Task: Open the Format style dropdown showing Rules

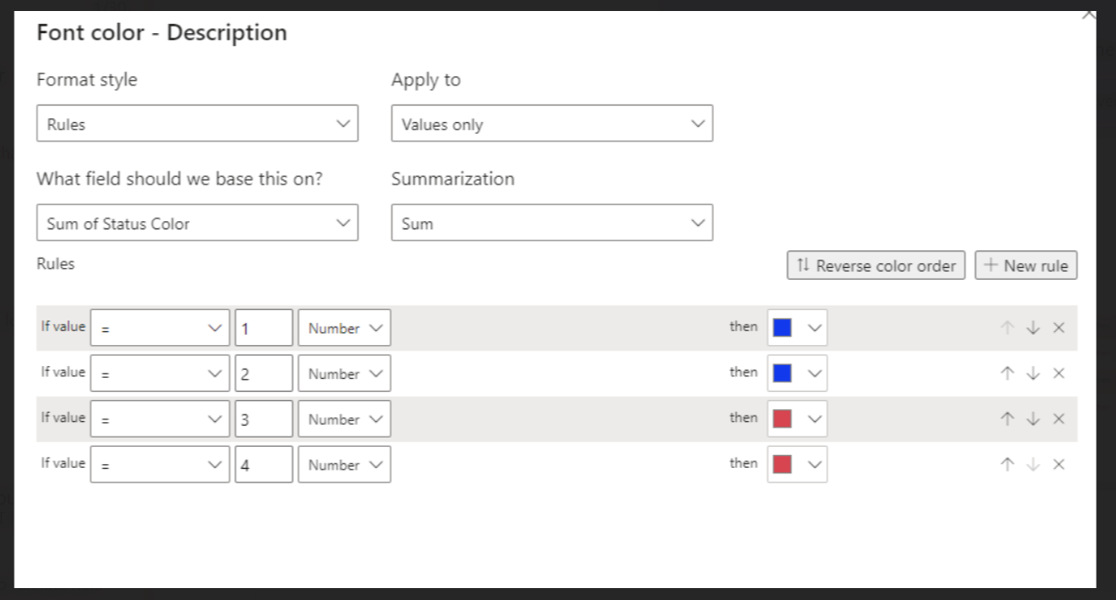Action: click(x=197, y=124)
